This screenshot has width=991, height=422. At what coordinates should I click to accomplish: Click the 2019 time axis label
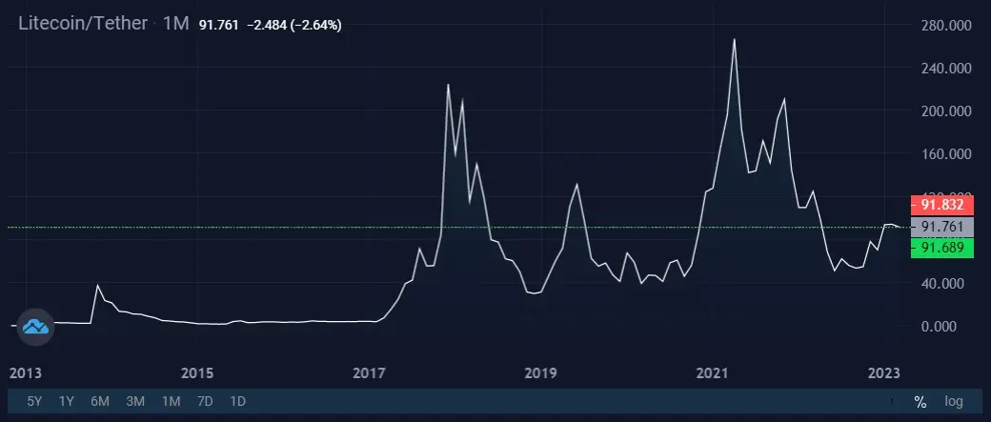point(541,373)
